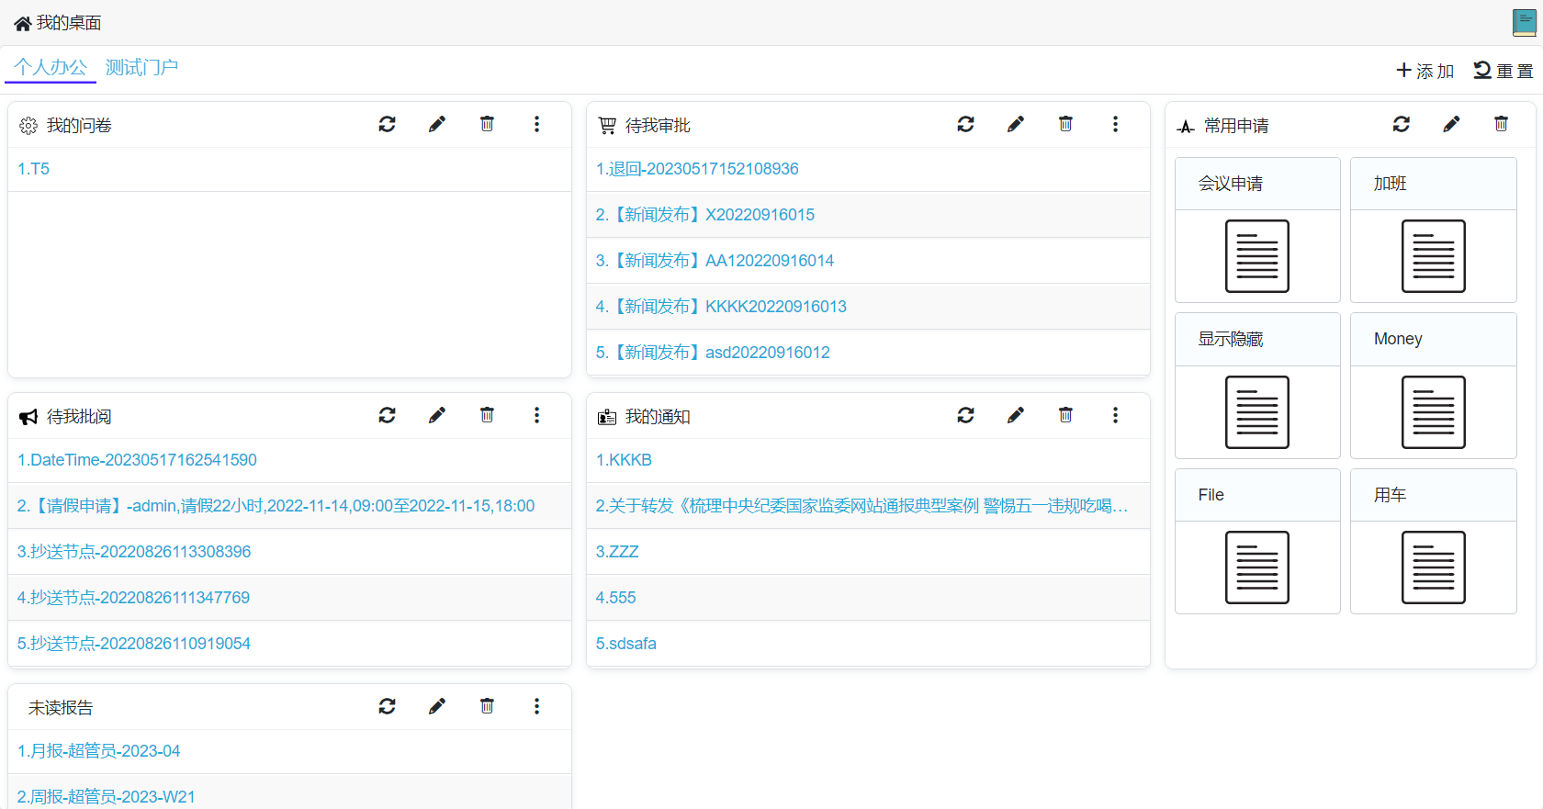Refresh the 待我批阅 panel
The width and height of the screenshot is (1543, 809).
pyautogui.click(x=387, y=415)
